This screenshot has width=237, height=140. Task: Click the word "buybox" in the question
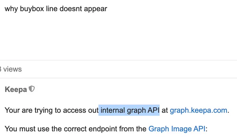click(x=32, y=9)
